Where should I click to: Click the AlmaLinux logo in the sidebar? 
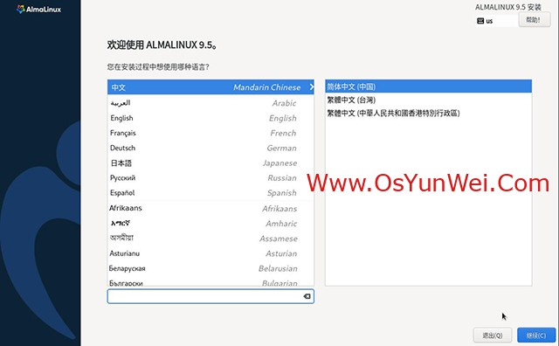[38, 10]
